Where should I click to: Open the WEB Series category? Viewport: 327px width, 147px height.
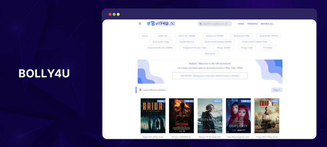pos(210,54)
